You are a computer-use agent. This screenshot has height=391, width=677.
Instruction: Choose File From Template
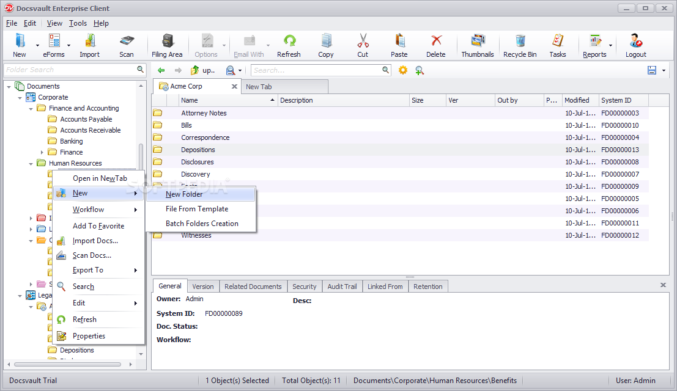tap(201, 209)
